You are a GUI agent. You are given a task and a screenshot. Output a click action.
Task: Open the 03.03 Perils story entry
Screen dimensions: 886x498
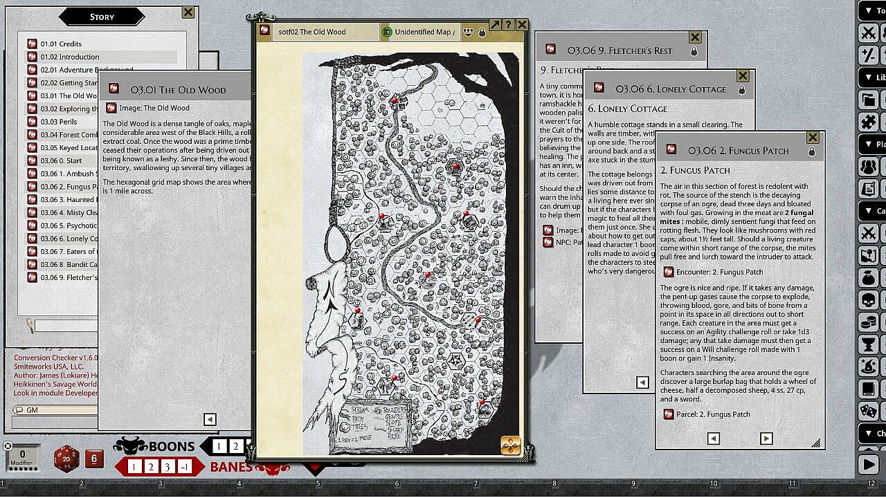(59, 122)
